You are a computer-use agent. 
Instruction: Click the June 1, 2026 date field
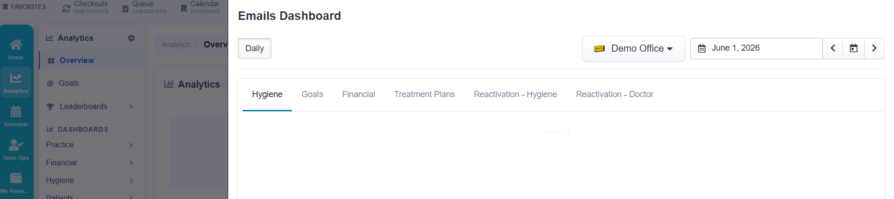click(x=756, y=48)
